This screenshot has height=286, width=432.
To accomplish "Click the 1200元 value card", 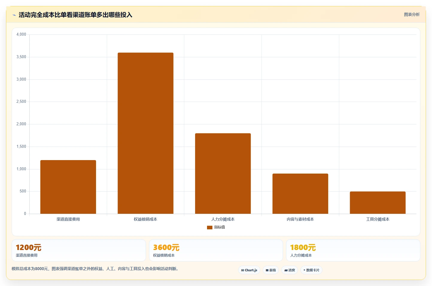I will coord(79,250).
